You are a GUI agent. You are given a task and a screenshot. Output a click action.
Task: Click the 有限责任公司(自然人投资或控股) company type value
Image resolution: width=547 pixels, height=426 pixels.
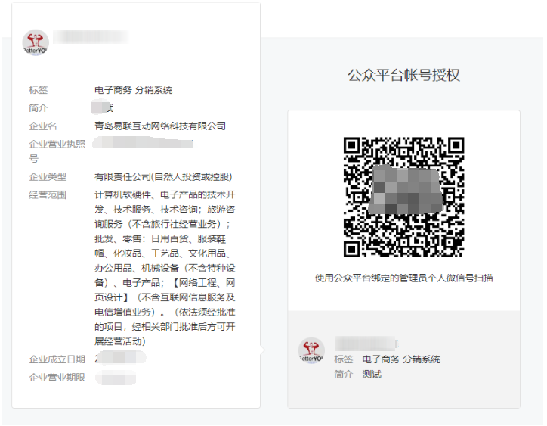162,177
